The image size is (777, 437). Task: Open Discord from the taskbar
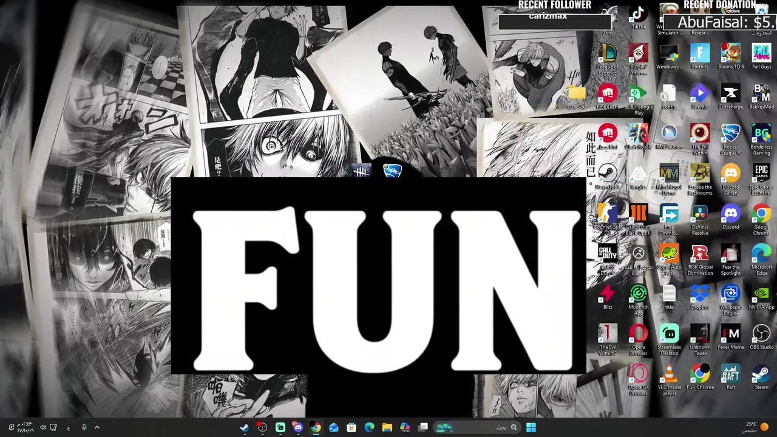[297, 427]
